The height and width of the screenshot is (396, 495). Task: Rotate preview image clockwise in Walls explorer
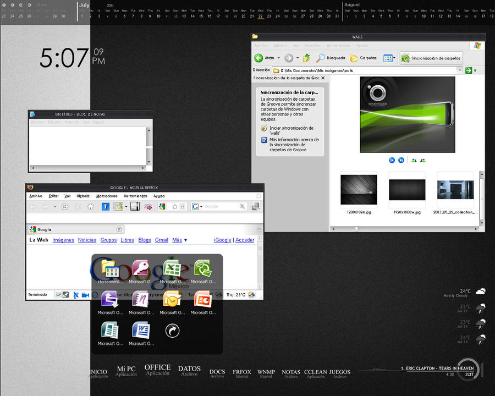coord(414,160)
